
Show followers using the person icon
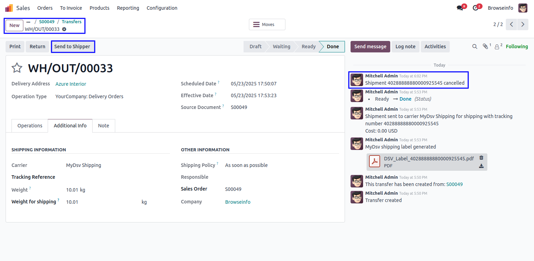(497, 47)
